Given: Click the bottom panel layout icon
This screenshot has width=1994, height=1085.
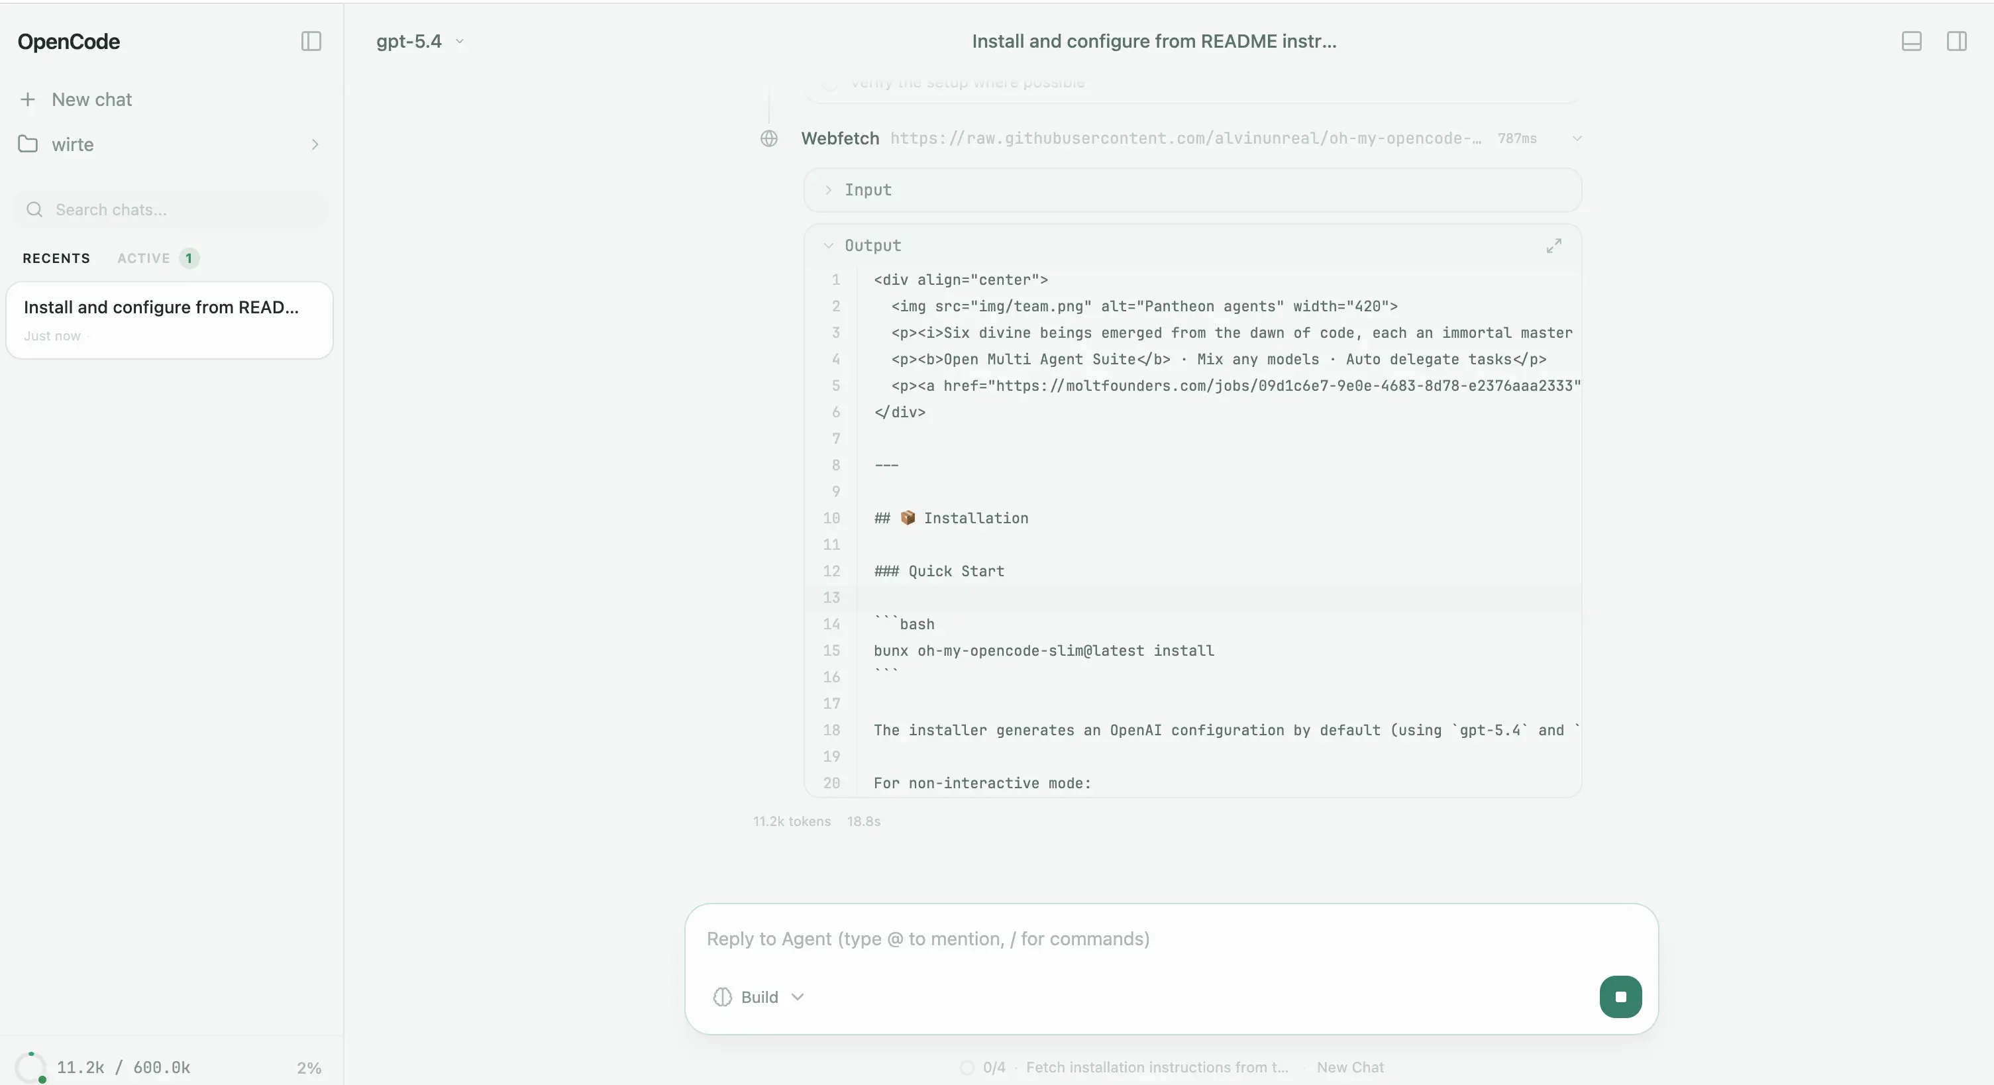Looking at the screenshot, I should click(1911, 41).
